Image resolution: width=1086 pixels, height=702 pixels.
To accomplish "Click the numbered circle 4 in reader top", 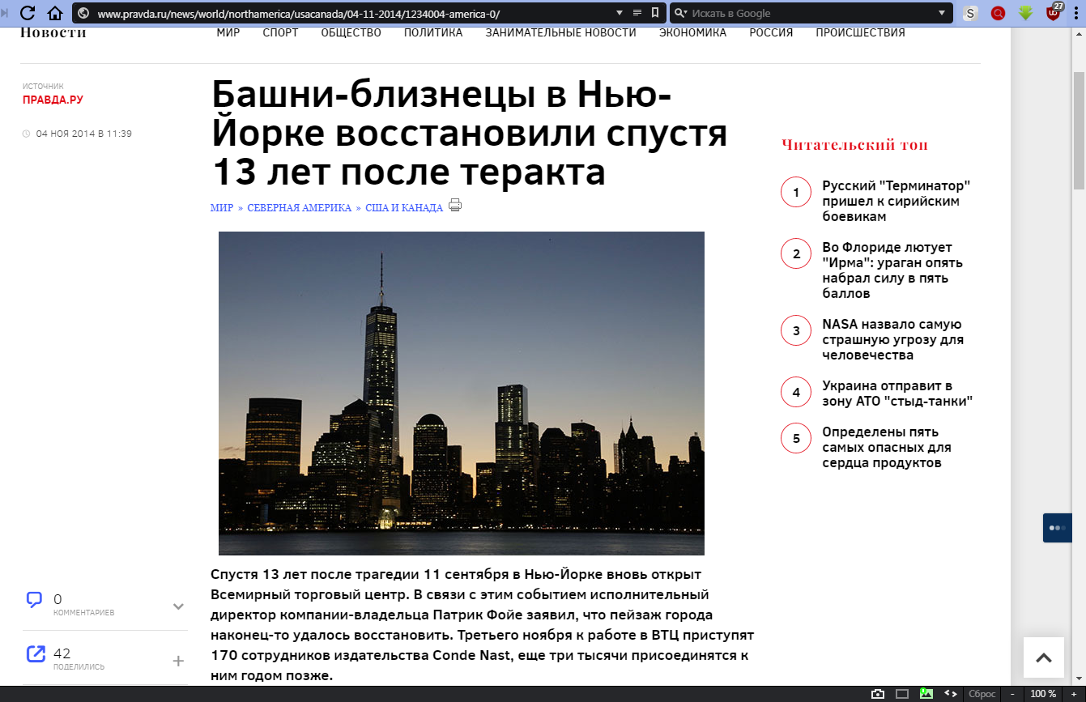I will pyautogui.click(x=796, y=392).
